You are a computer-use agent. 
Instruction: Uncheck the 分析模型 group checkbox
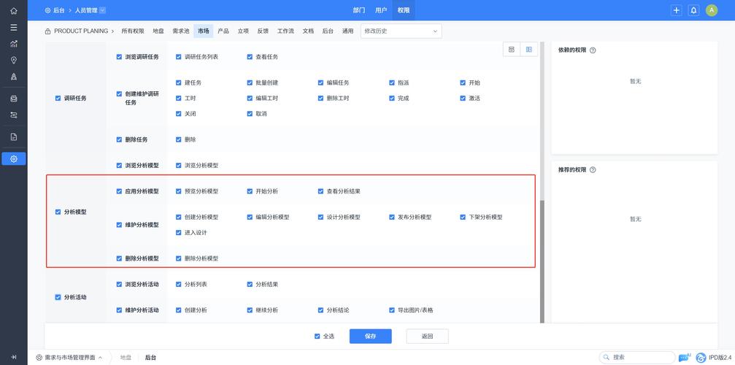point(58,212)
